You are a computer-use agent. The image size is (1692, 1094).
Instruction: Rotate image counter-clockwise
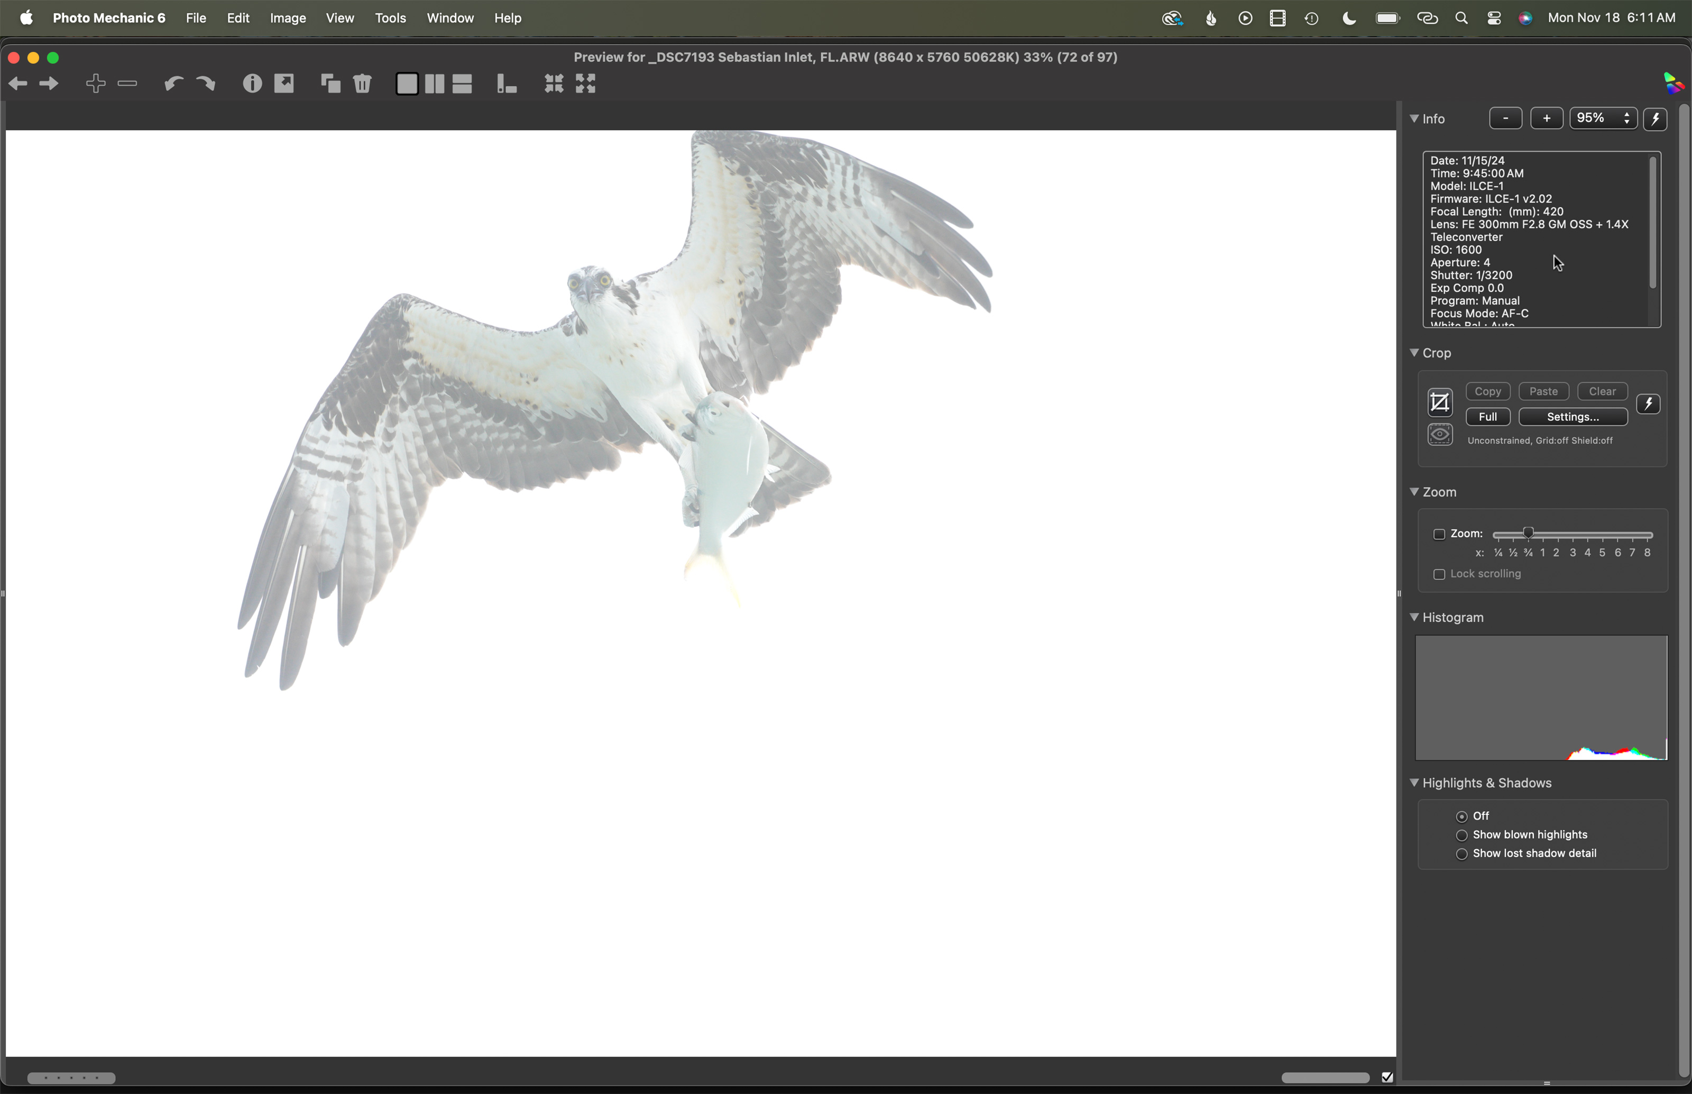point(173,84)
